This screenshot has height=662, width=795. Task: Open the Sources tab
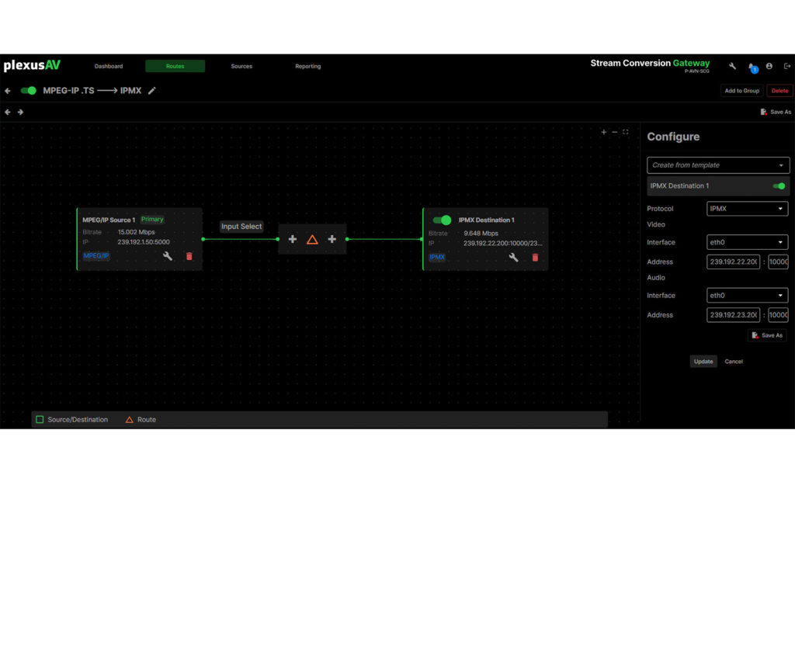point(241,67)
